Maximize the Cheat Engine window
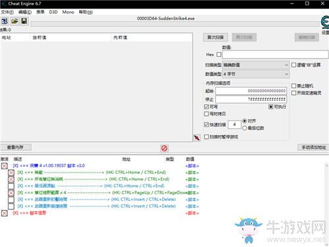This screenshot has width=329, height=247. (307, 3)
